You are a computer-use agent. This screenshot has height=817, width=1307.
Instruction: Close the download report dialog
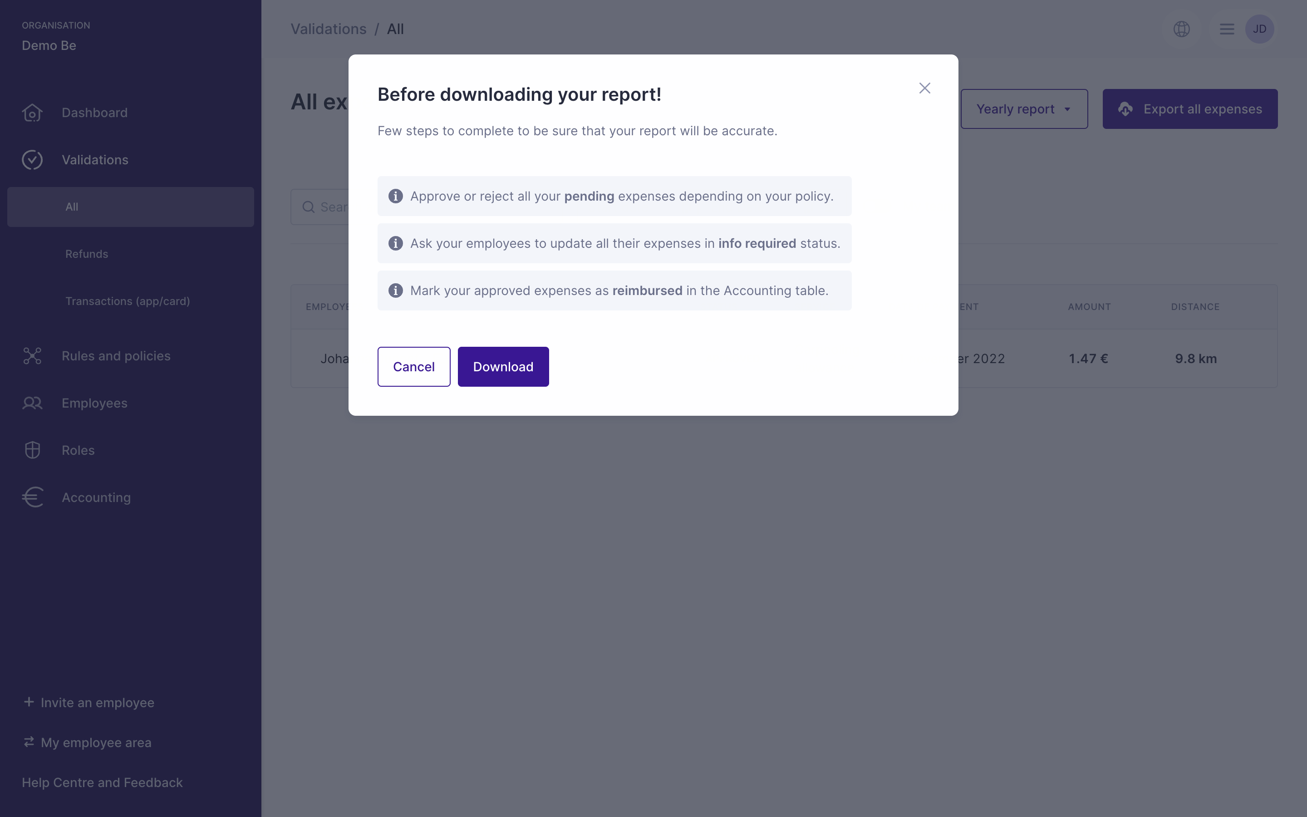point(924,88)
